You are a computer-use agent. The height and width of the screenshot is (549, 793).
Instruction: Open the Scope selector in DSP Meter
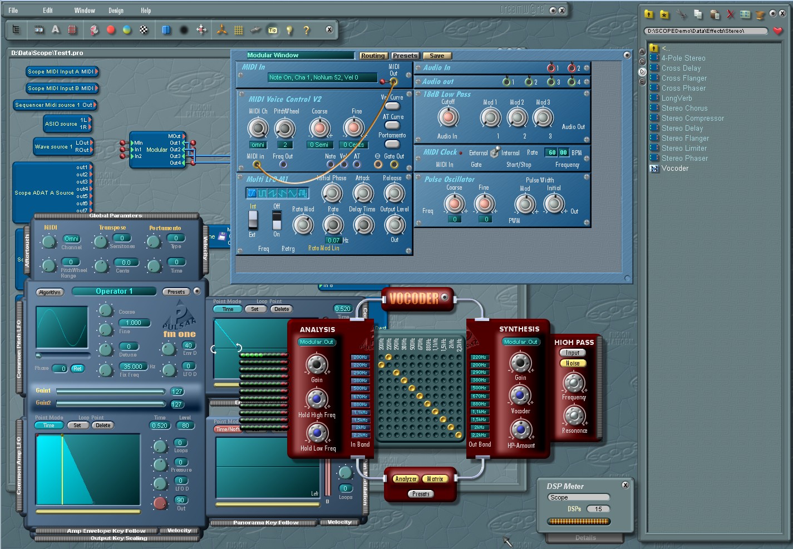tap(579, 497)
